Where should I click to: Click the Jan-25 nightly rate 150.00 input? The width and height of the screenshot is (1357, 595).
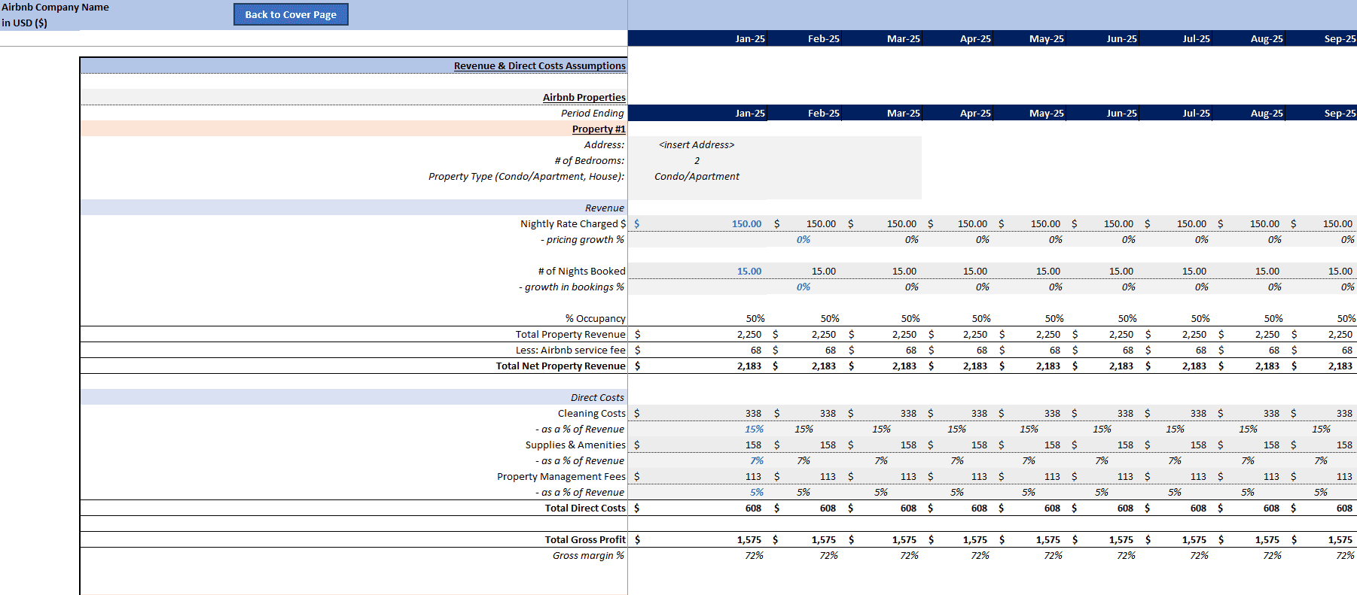(x=746, y=223)
